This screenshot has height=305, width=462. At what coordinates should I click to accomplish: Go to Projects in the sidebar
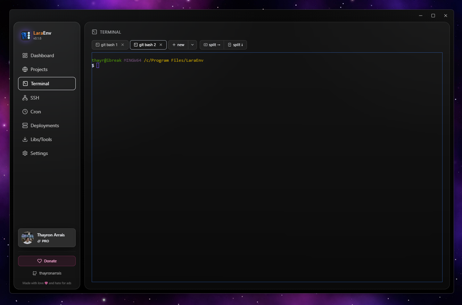pyautogui.click(x=47, y=69)
